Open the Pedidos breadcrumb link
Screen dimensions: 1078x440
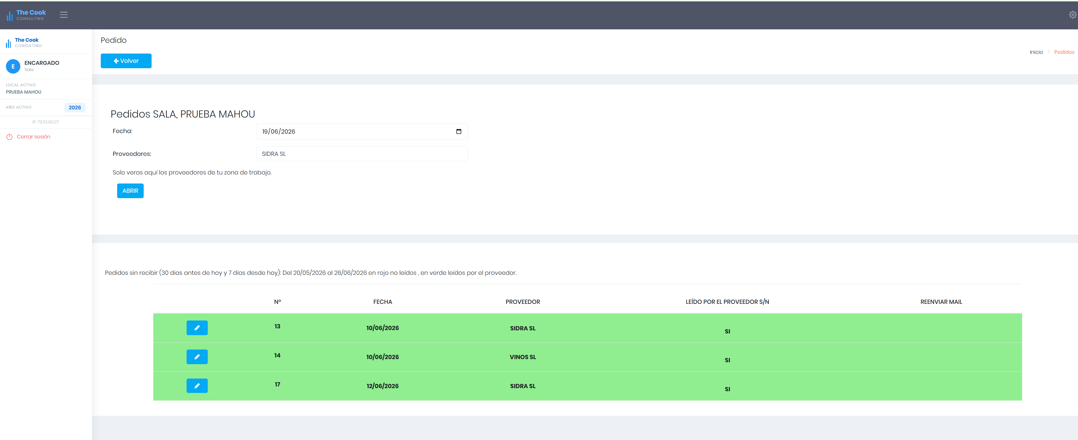pos(1064,52)
